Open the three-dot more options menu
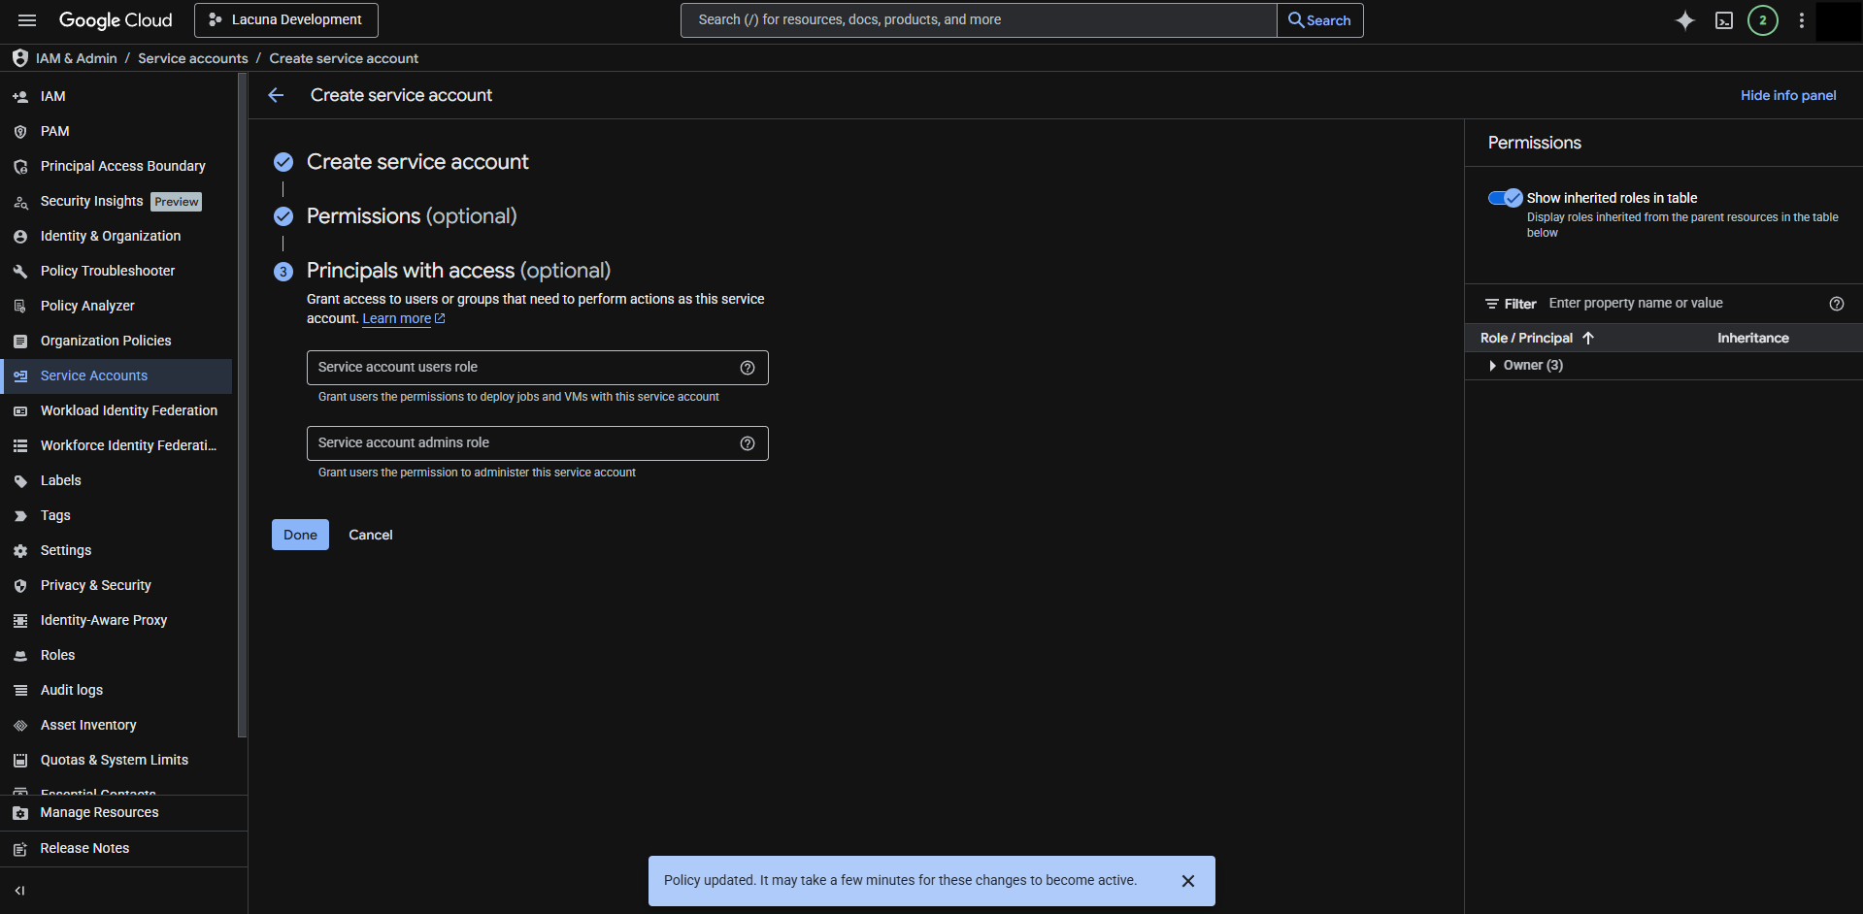This screenshot has width=1863, height=914. coord(1801,20)
